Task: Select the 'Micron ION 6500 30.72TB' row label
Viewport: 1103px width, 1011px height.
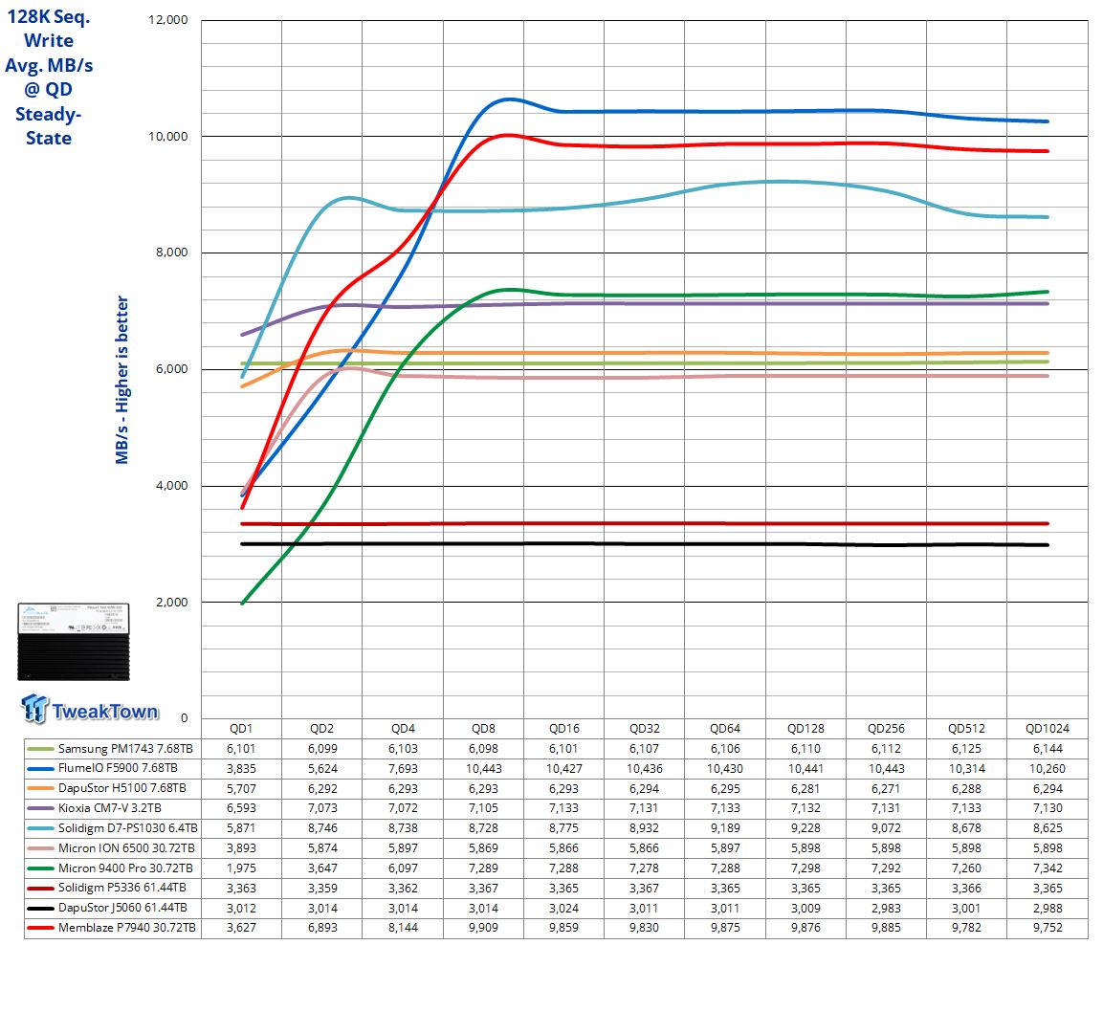Action: [x=126, y=848]
